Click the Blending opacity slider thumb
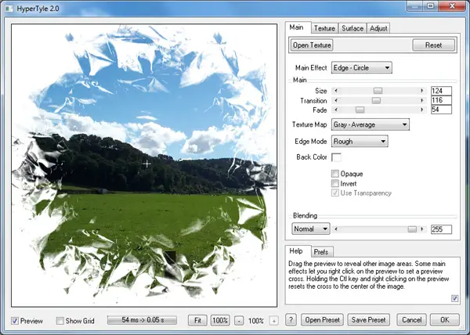Viewport: 470px width, 335px height. point(412,229)
